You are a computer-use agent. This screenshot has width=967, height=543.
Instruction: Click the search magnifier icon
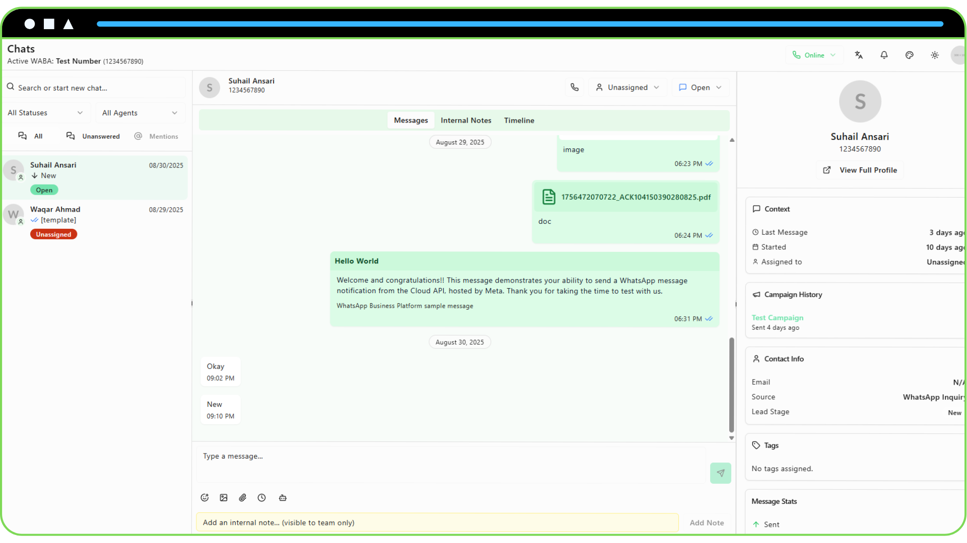tap(11, 87)
